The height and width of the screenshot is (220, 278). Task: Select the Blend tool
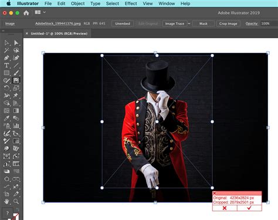click(16, 118)
